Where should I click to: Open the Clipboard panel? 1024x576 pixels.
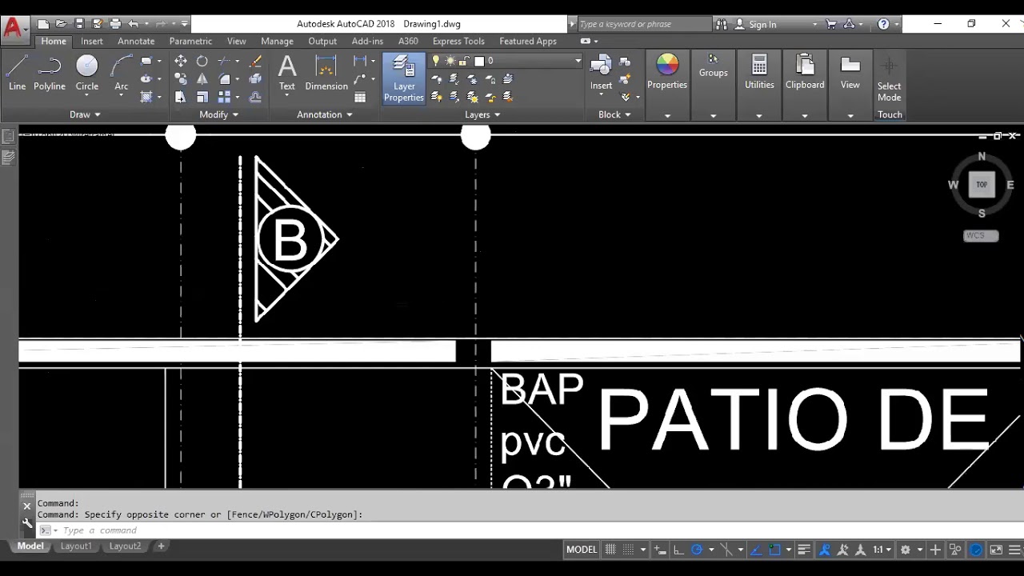805,71
